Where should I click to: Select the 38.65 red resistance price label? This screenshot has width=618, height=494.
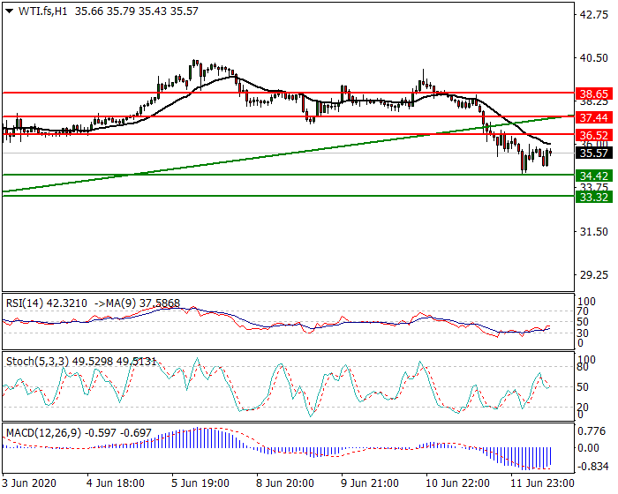(594, 94)
